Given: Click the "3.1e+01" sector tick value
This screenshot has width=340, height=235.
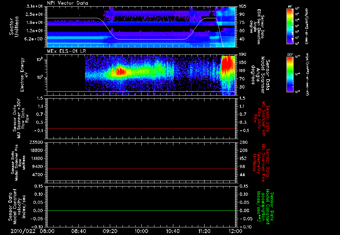Looking at the screenshot, I should point(35,6).
